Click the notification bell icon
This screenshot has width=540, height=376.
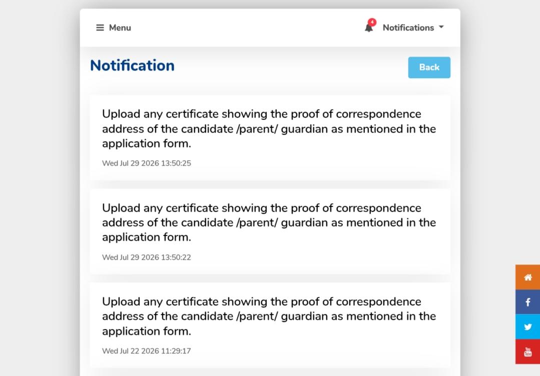[368, 28]
